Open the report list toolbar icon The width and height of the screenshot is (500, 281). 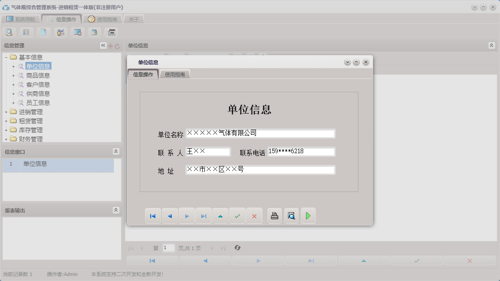[x=26, y=32]
